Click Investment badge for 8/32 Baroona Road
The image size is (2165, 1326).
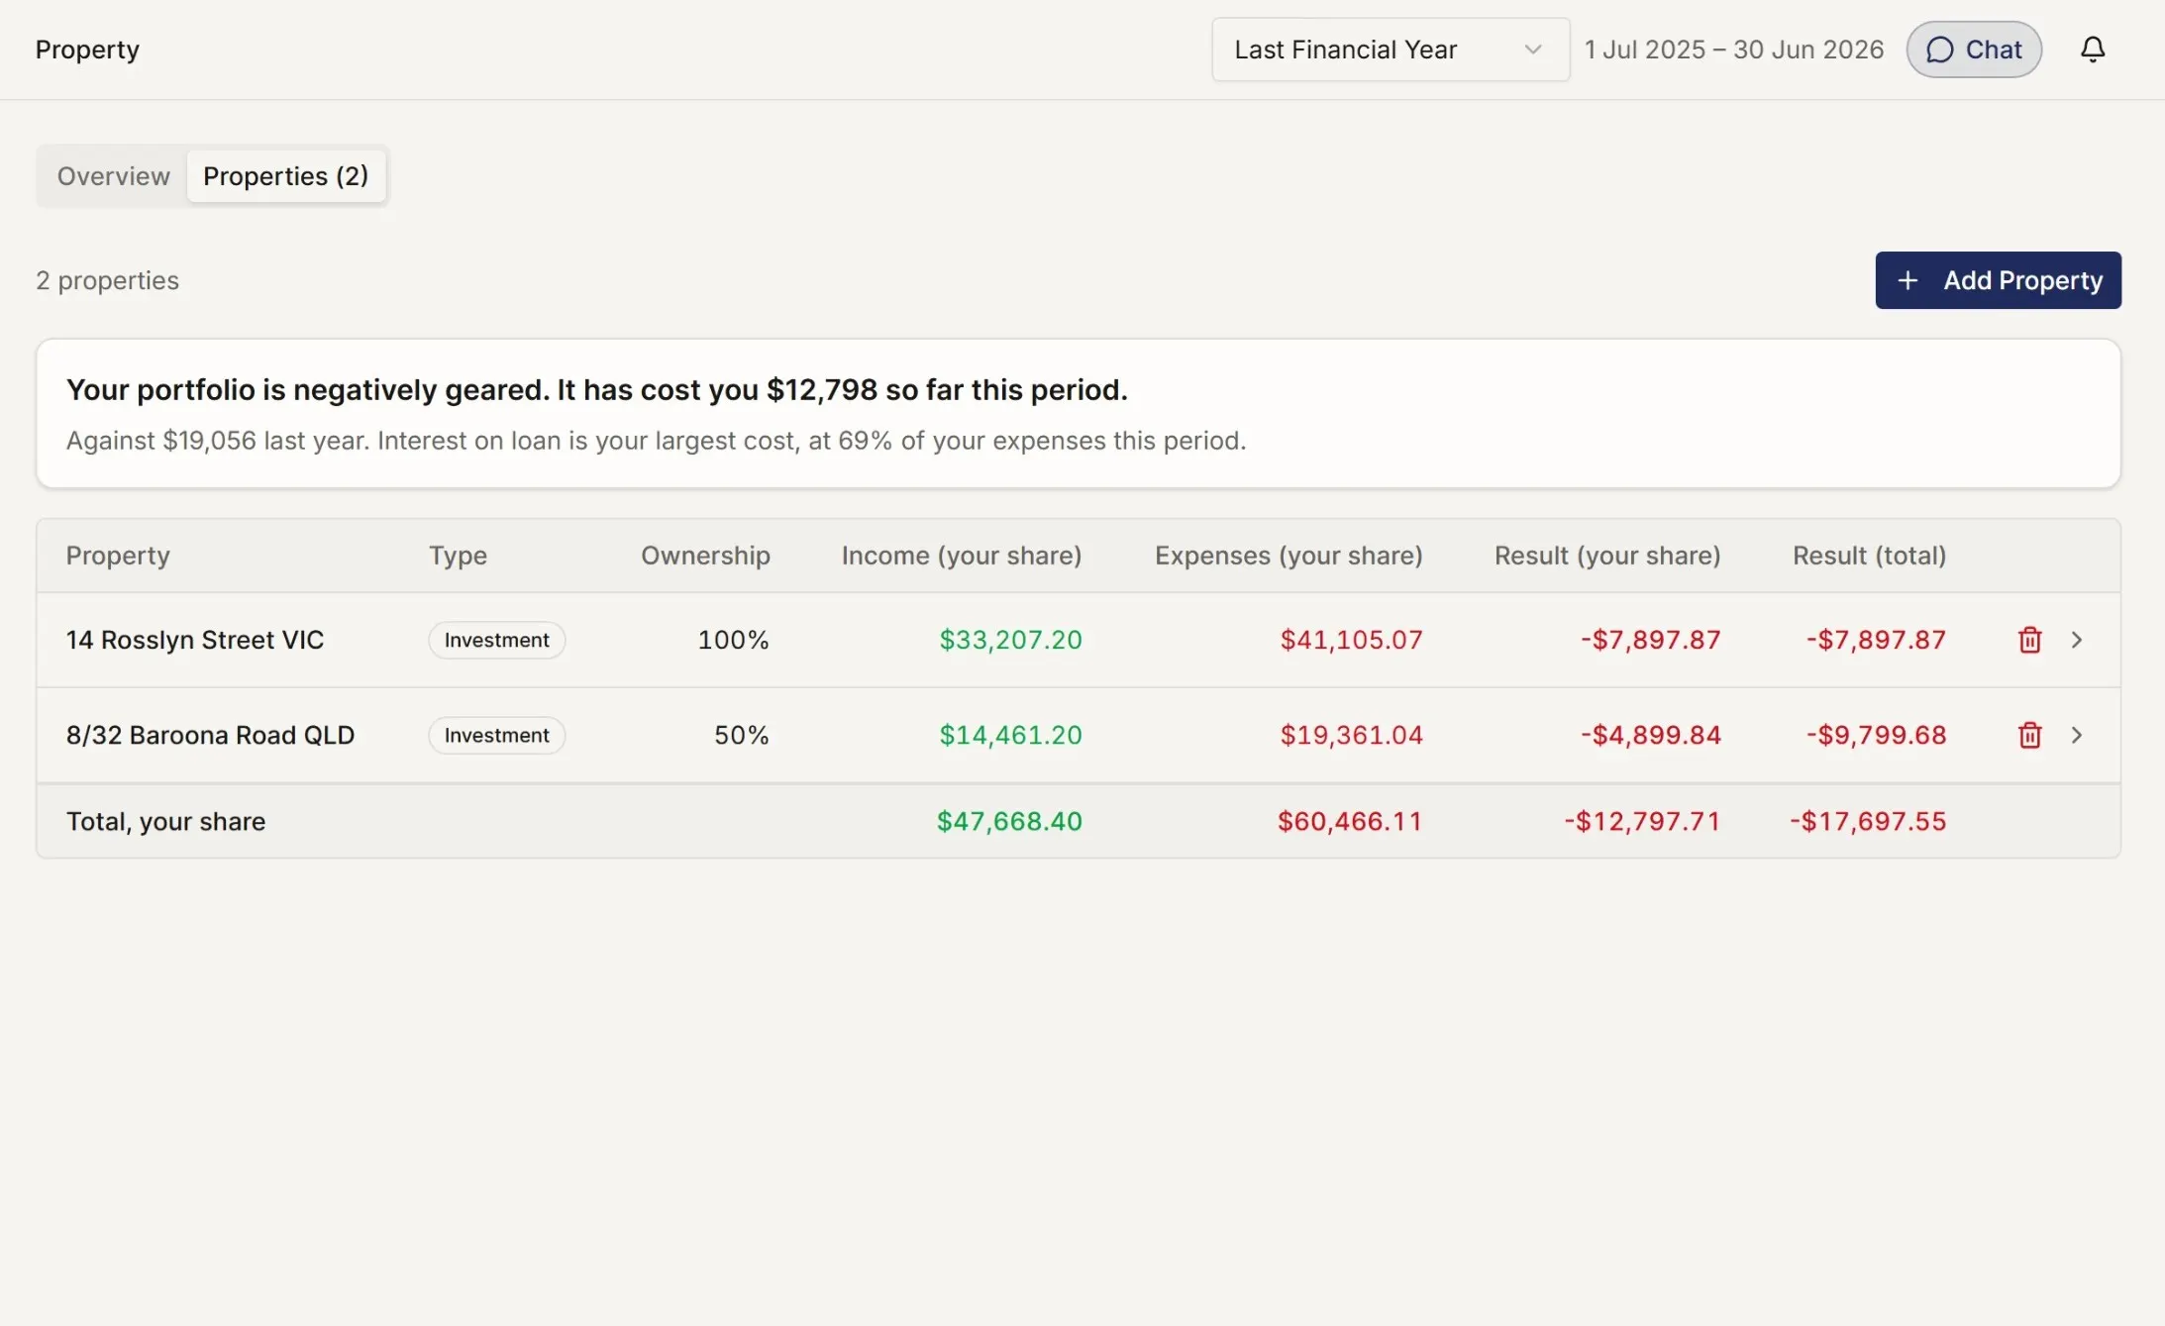pos(496,735)
